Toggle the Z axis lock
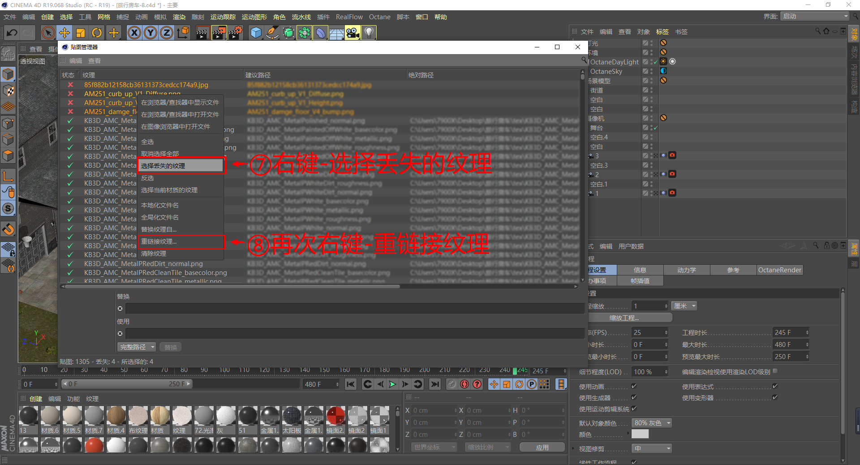The image size is (860, 465). click(167, 33)
